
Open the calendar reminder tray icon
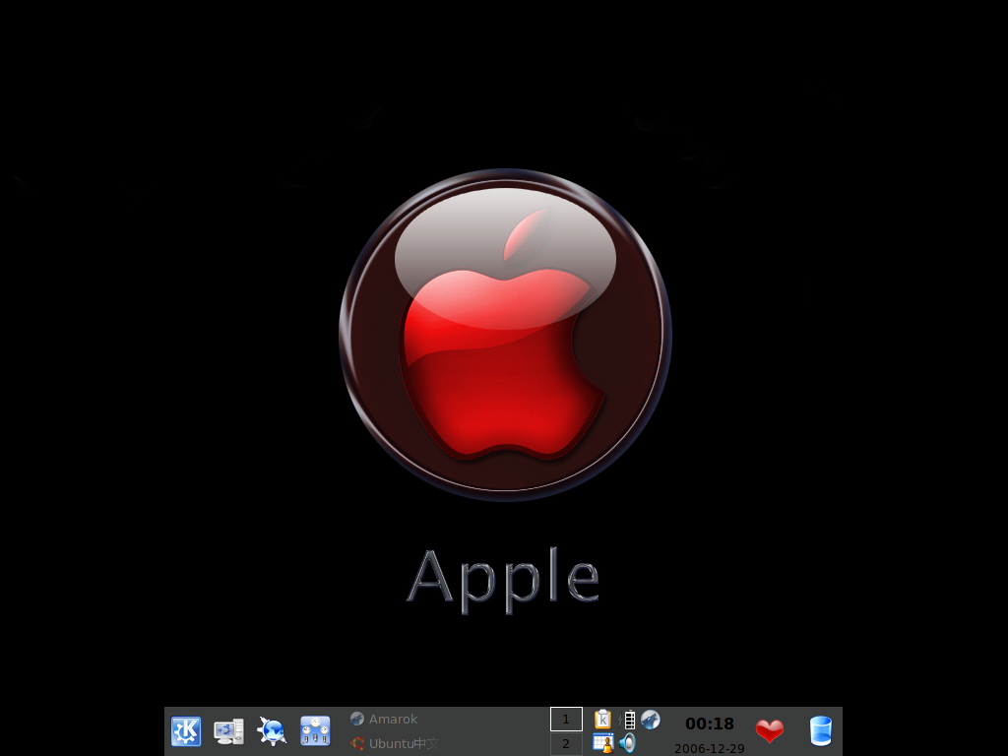603,743
